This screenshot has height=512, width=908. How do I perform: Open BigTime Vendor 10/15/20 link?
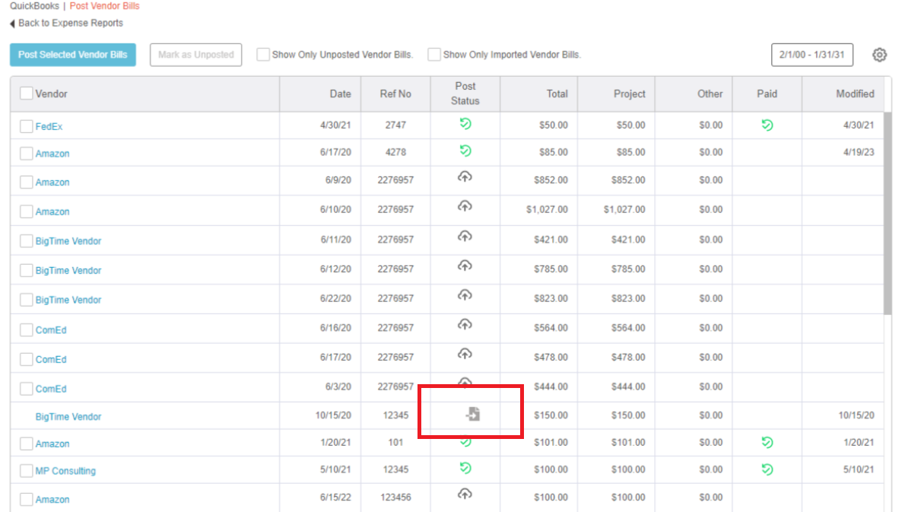click(68, 416)
